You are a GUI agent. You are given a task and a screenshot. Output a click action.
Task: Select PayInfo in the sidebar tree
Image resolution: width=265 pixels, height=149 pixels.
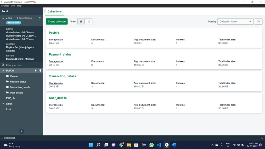pos(14,76)
